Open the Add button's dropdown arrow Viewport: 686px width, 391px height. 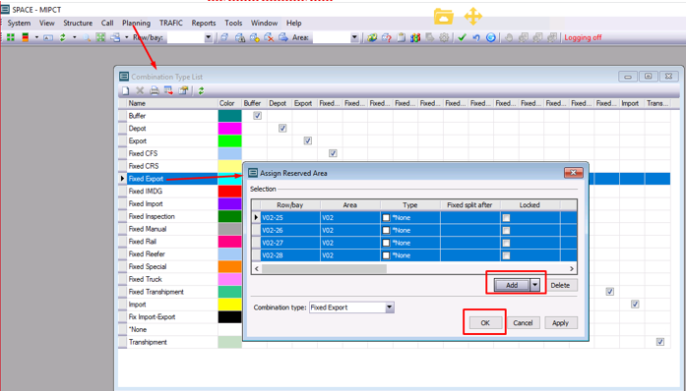[535, 285]
